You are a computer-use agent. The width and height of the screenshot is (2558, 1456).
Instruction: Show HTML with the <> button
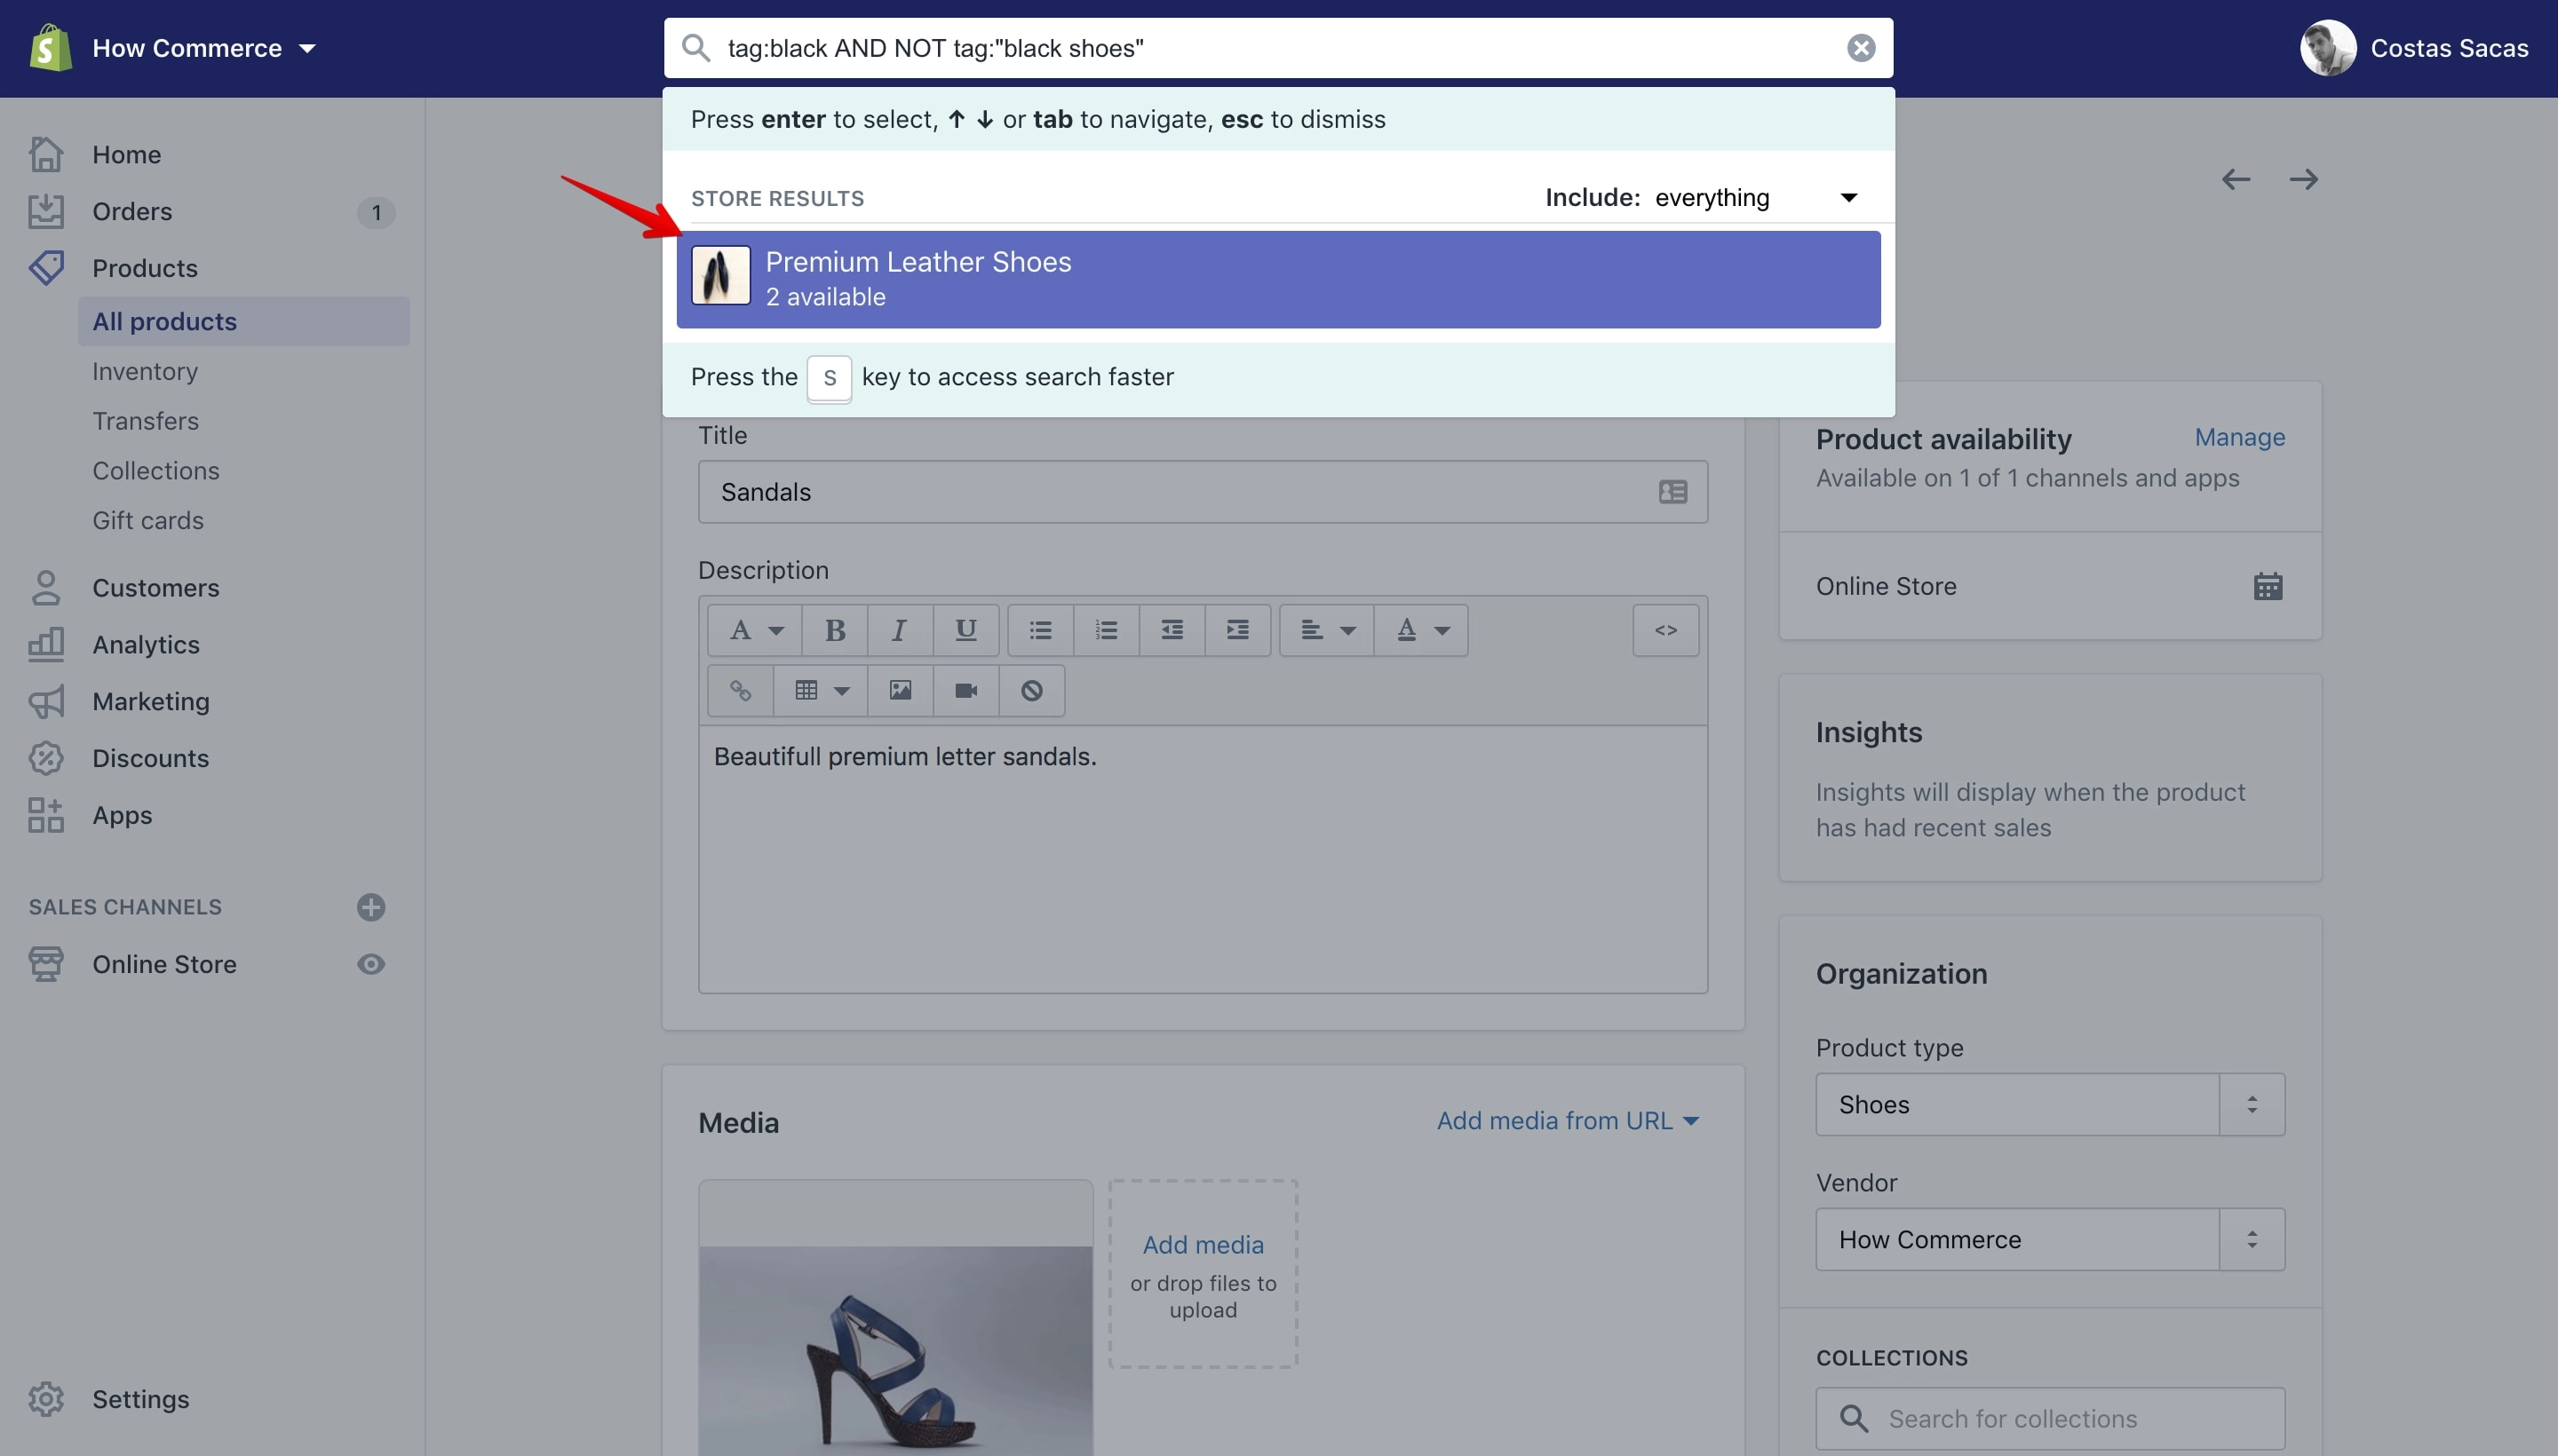click(1665, 630)
